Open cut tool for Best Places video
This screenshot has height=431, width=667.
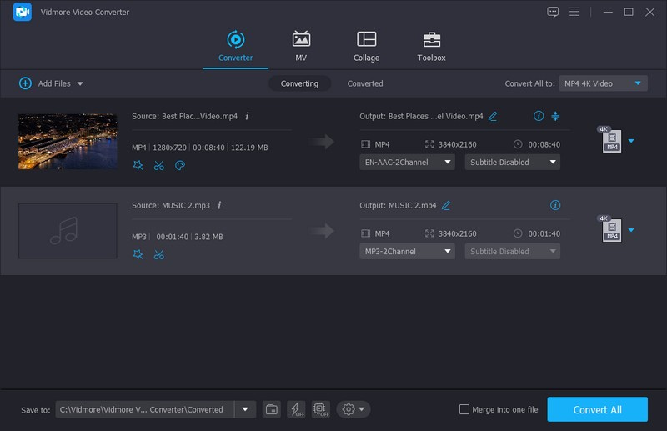(159, 165)
